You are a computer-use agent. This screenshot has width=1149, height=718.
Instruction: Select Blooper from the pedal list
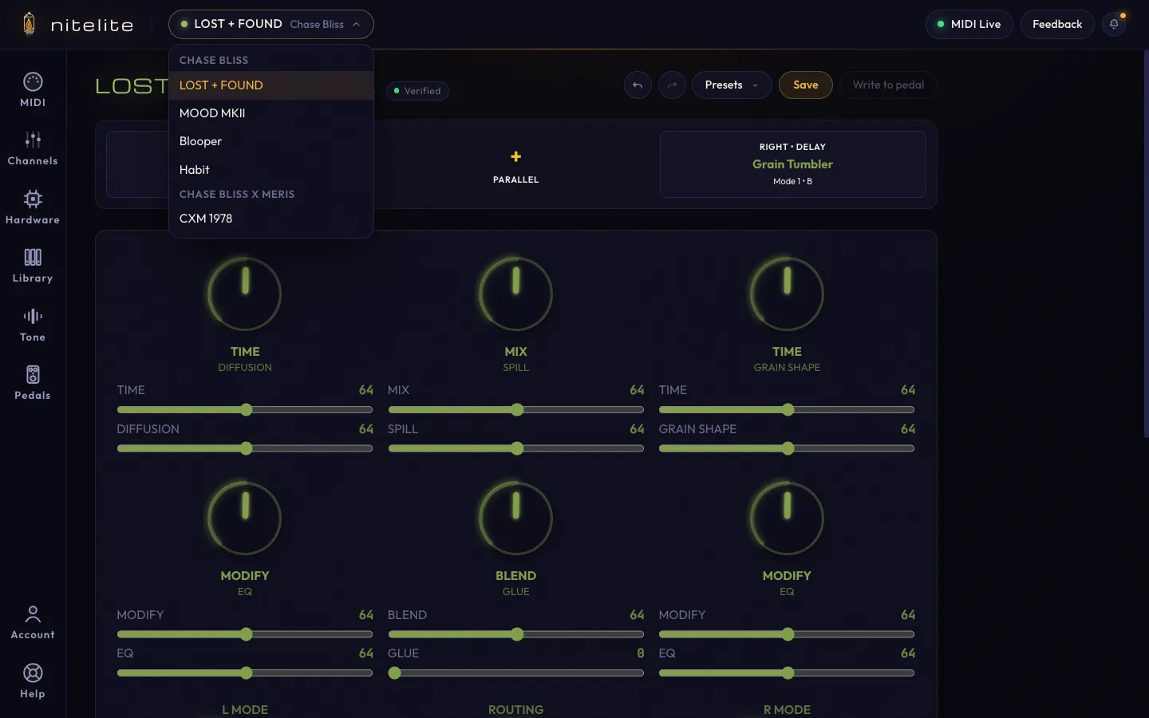tap(271, 141)
